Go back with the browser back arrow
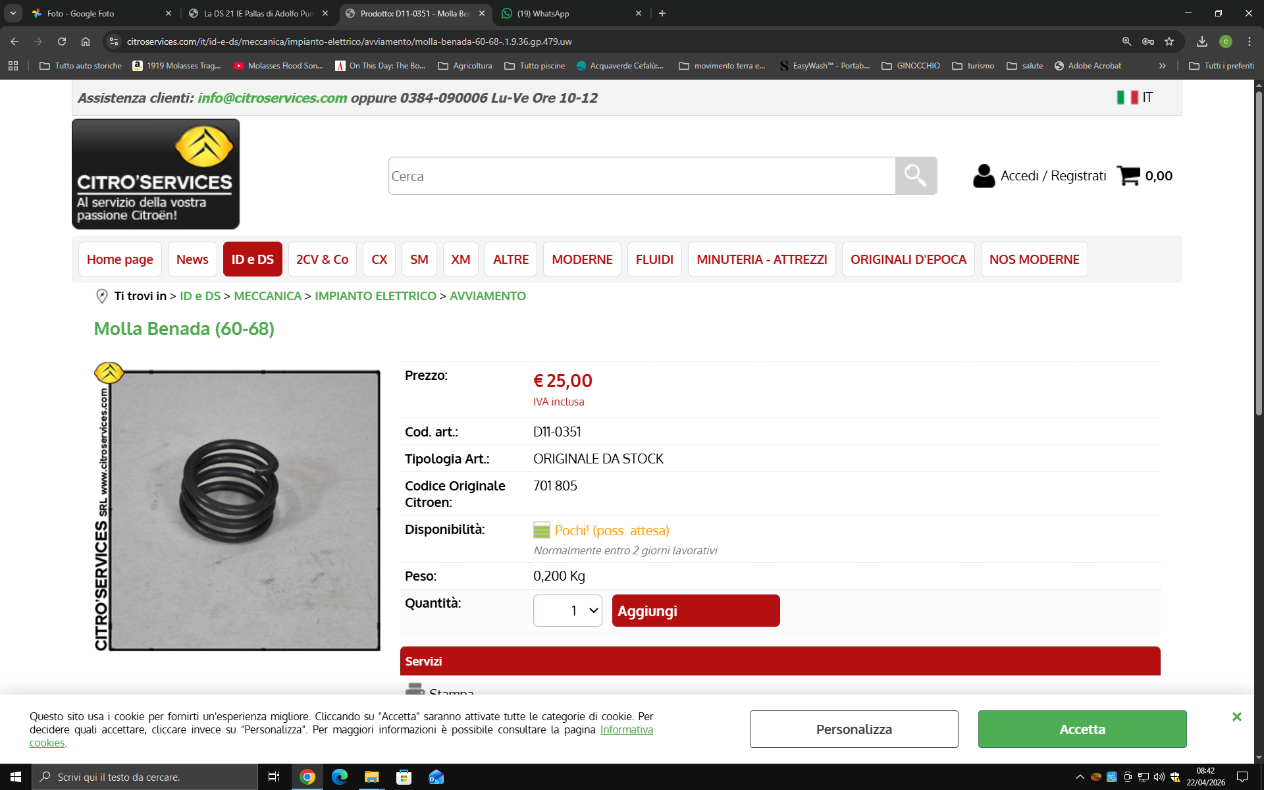 click(x=14, y=41)
